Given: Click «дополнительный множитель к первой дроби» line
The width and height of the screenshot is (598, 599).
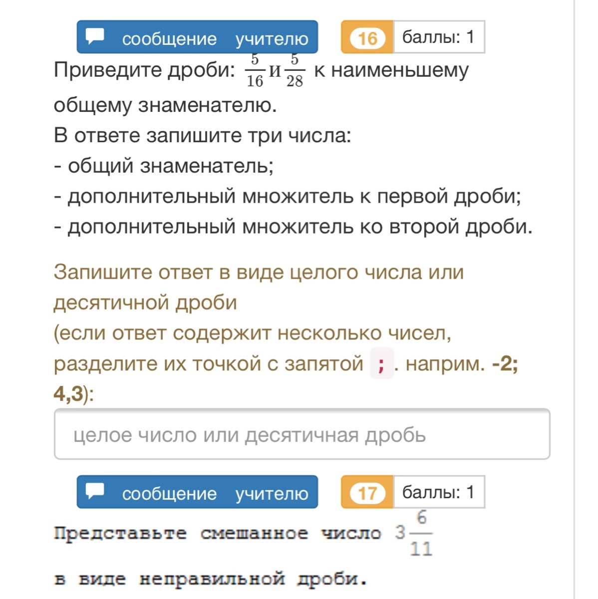Looking at the screenshot, I should [288, 196].
